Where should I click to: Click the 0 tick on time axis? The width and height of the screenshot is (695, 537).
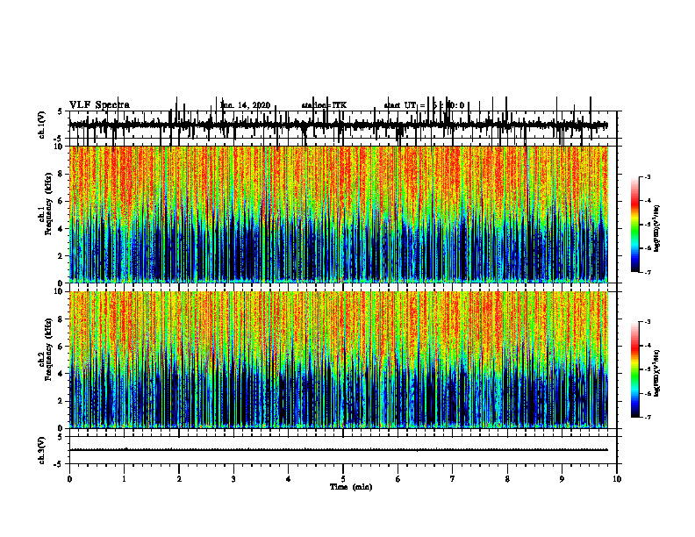[x=69, y=479]
